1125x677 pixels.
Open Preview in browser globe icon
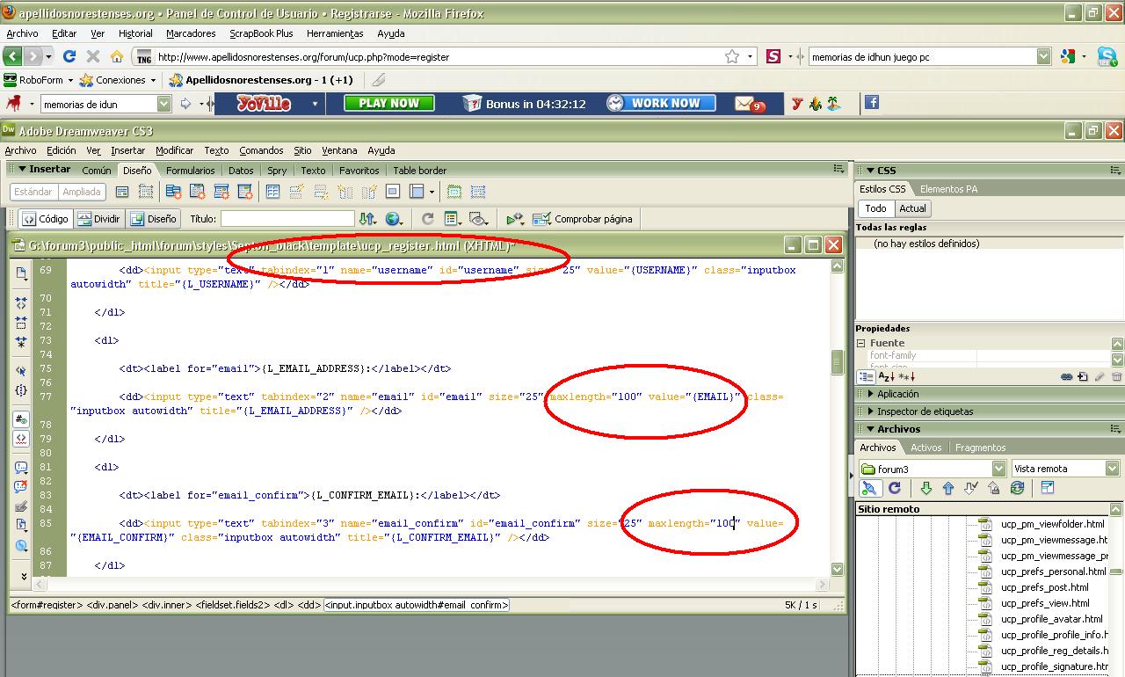(395, 219)
